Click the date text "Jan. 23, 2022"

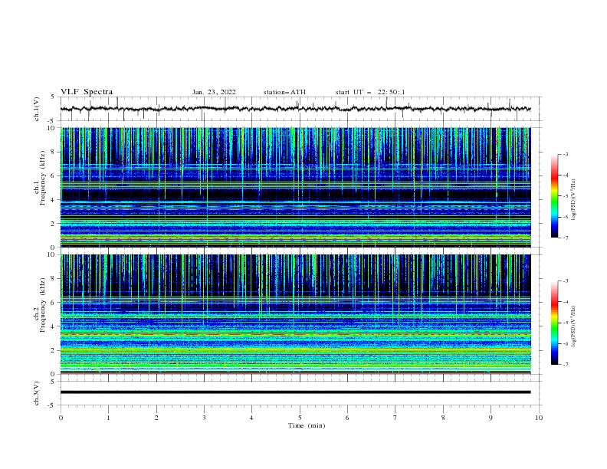pos(214,92)
